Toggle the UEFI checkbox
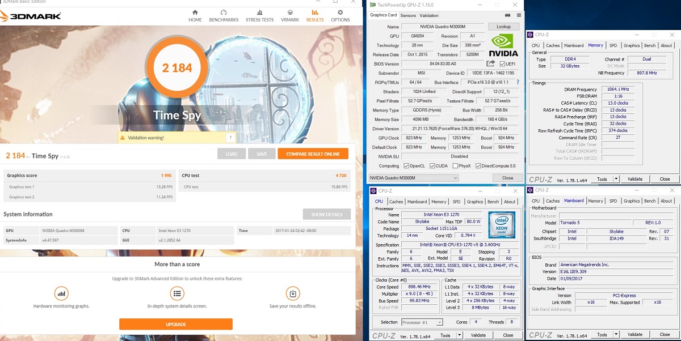This screenshot has height=341, width=681. (502, 64)
